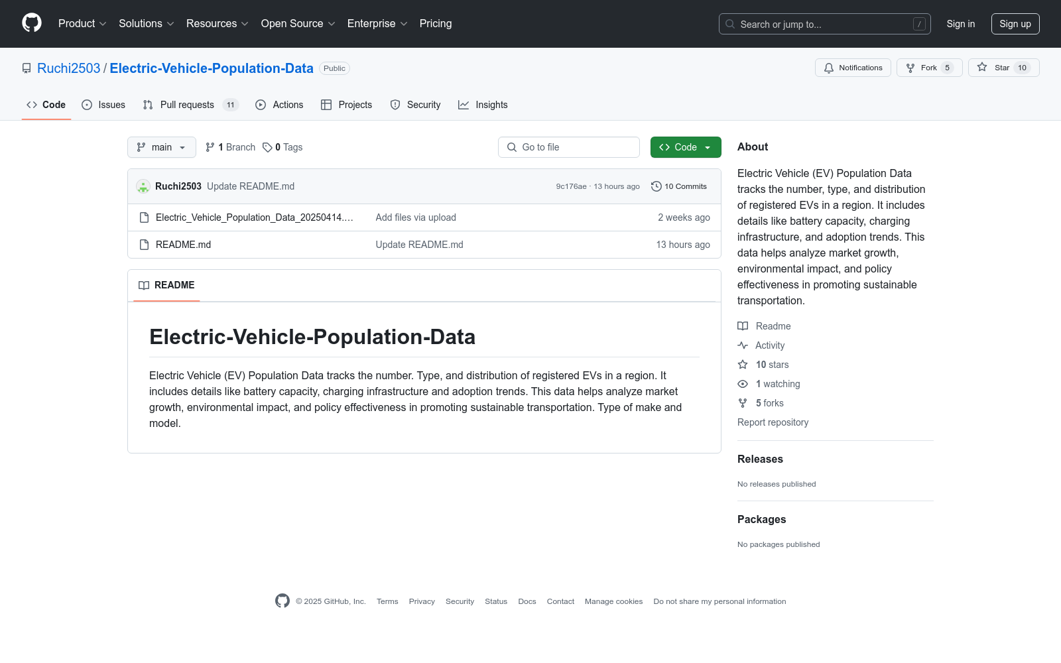The width and height of the screenshot is (1061, 663).
Task: Click Do not share my personal information
Action: pyautogui.click(x=719, y=601)
